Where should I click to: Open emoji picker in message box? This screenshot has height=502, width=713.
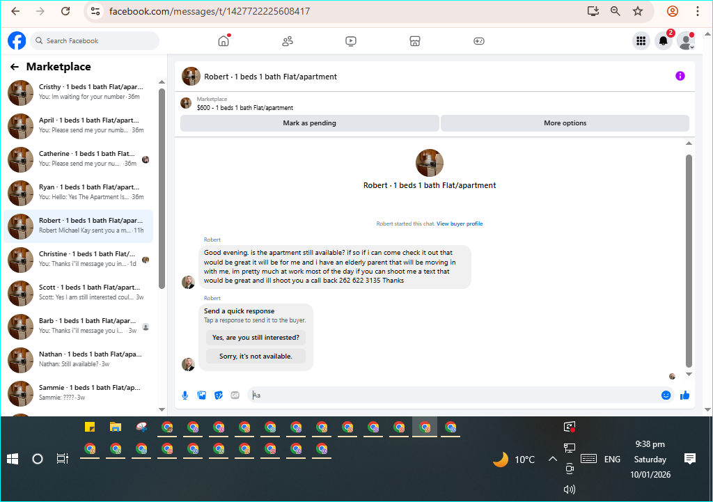(x=666, y=395)
